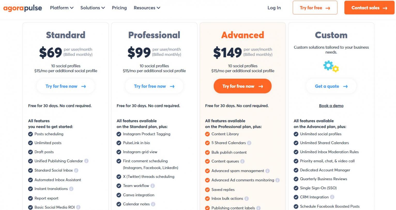
Task: Follow the Book a demo link
Action: click(x=331, y=106)
